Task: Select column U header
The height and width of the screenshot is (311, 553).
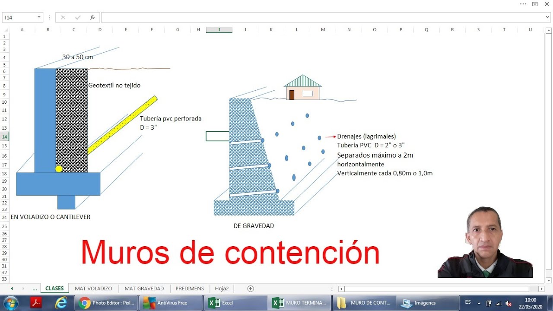Action: [x=530, y=30]
